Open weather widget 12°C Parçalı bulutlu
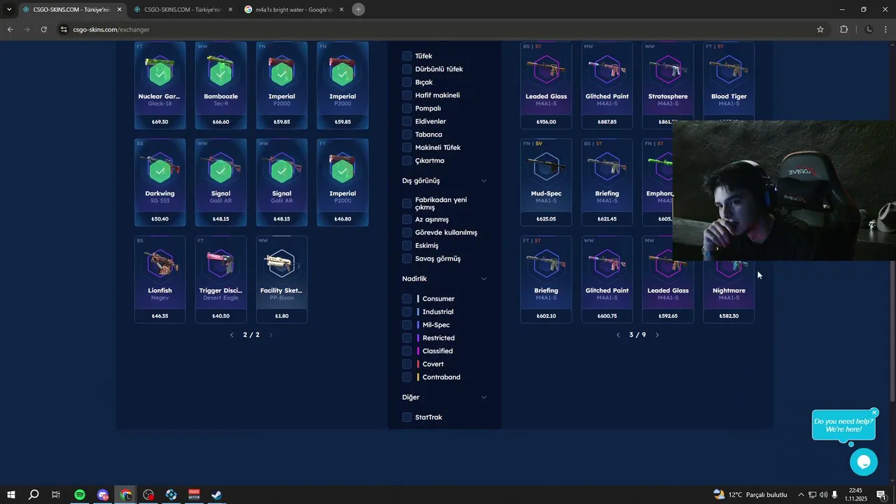The height and width of the screenshot is (504, 896). point(750,495)
